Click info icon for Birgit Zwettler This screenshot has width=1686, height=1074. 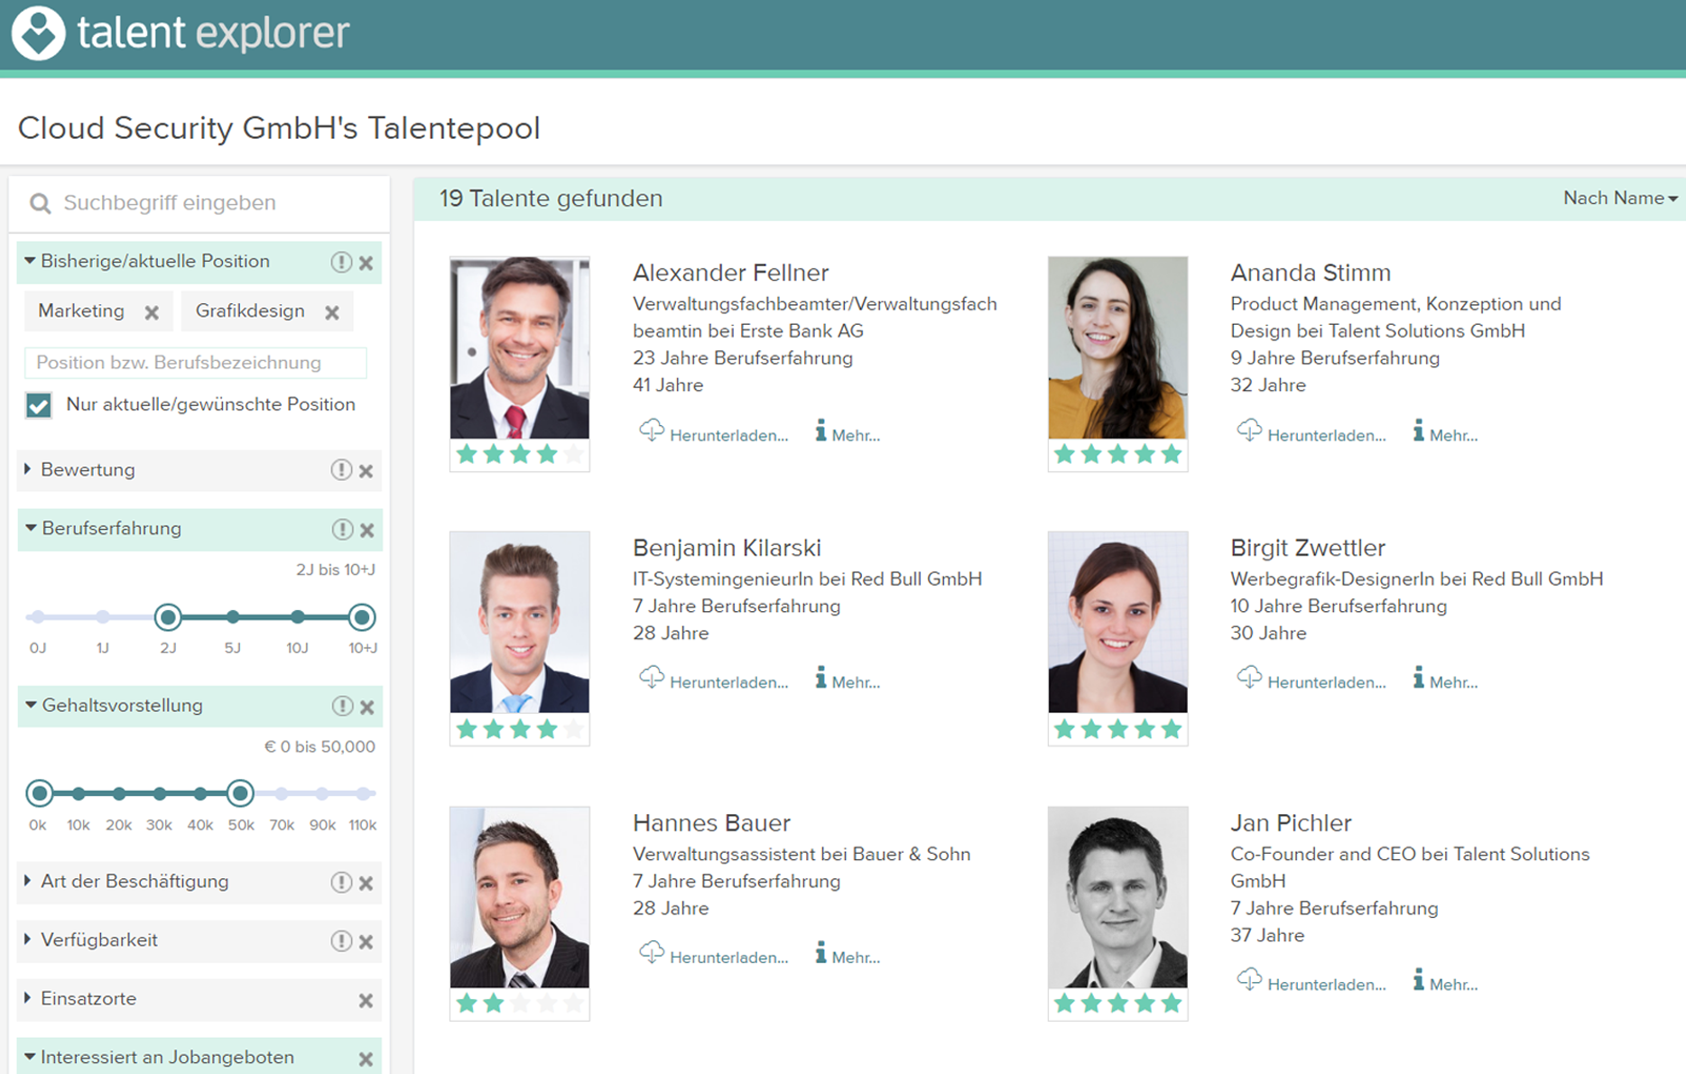tap(1419, 678)
